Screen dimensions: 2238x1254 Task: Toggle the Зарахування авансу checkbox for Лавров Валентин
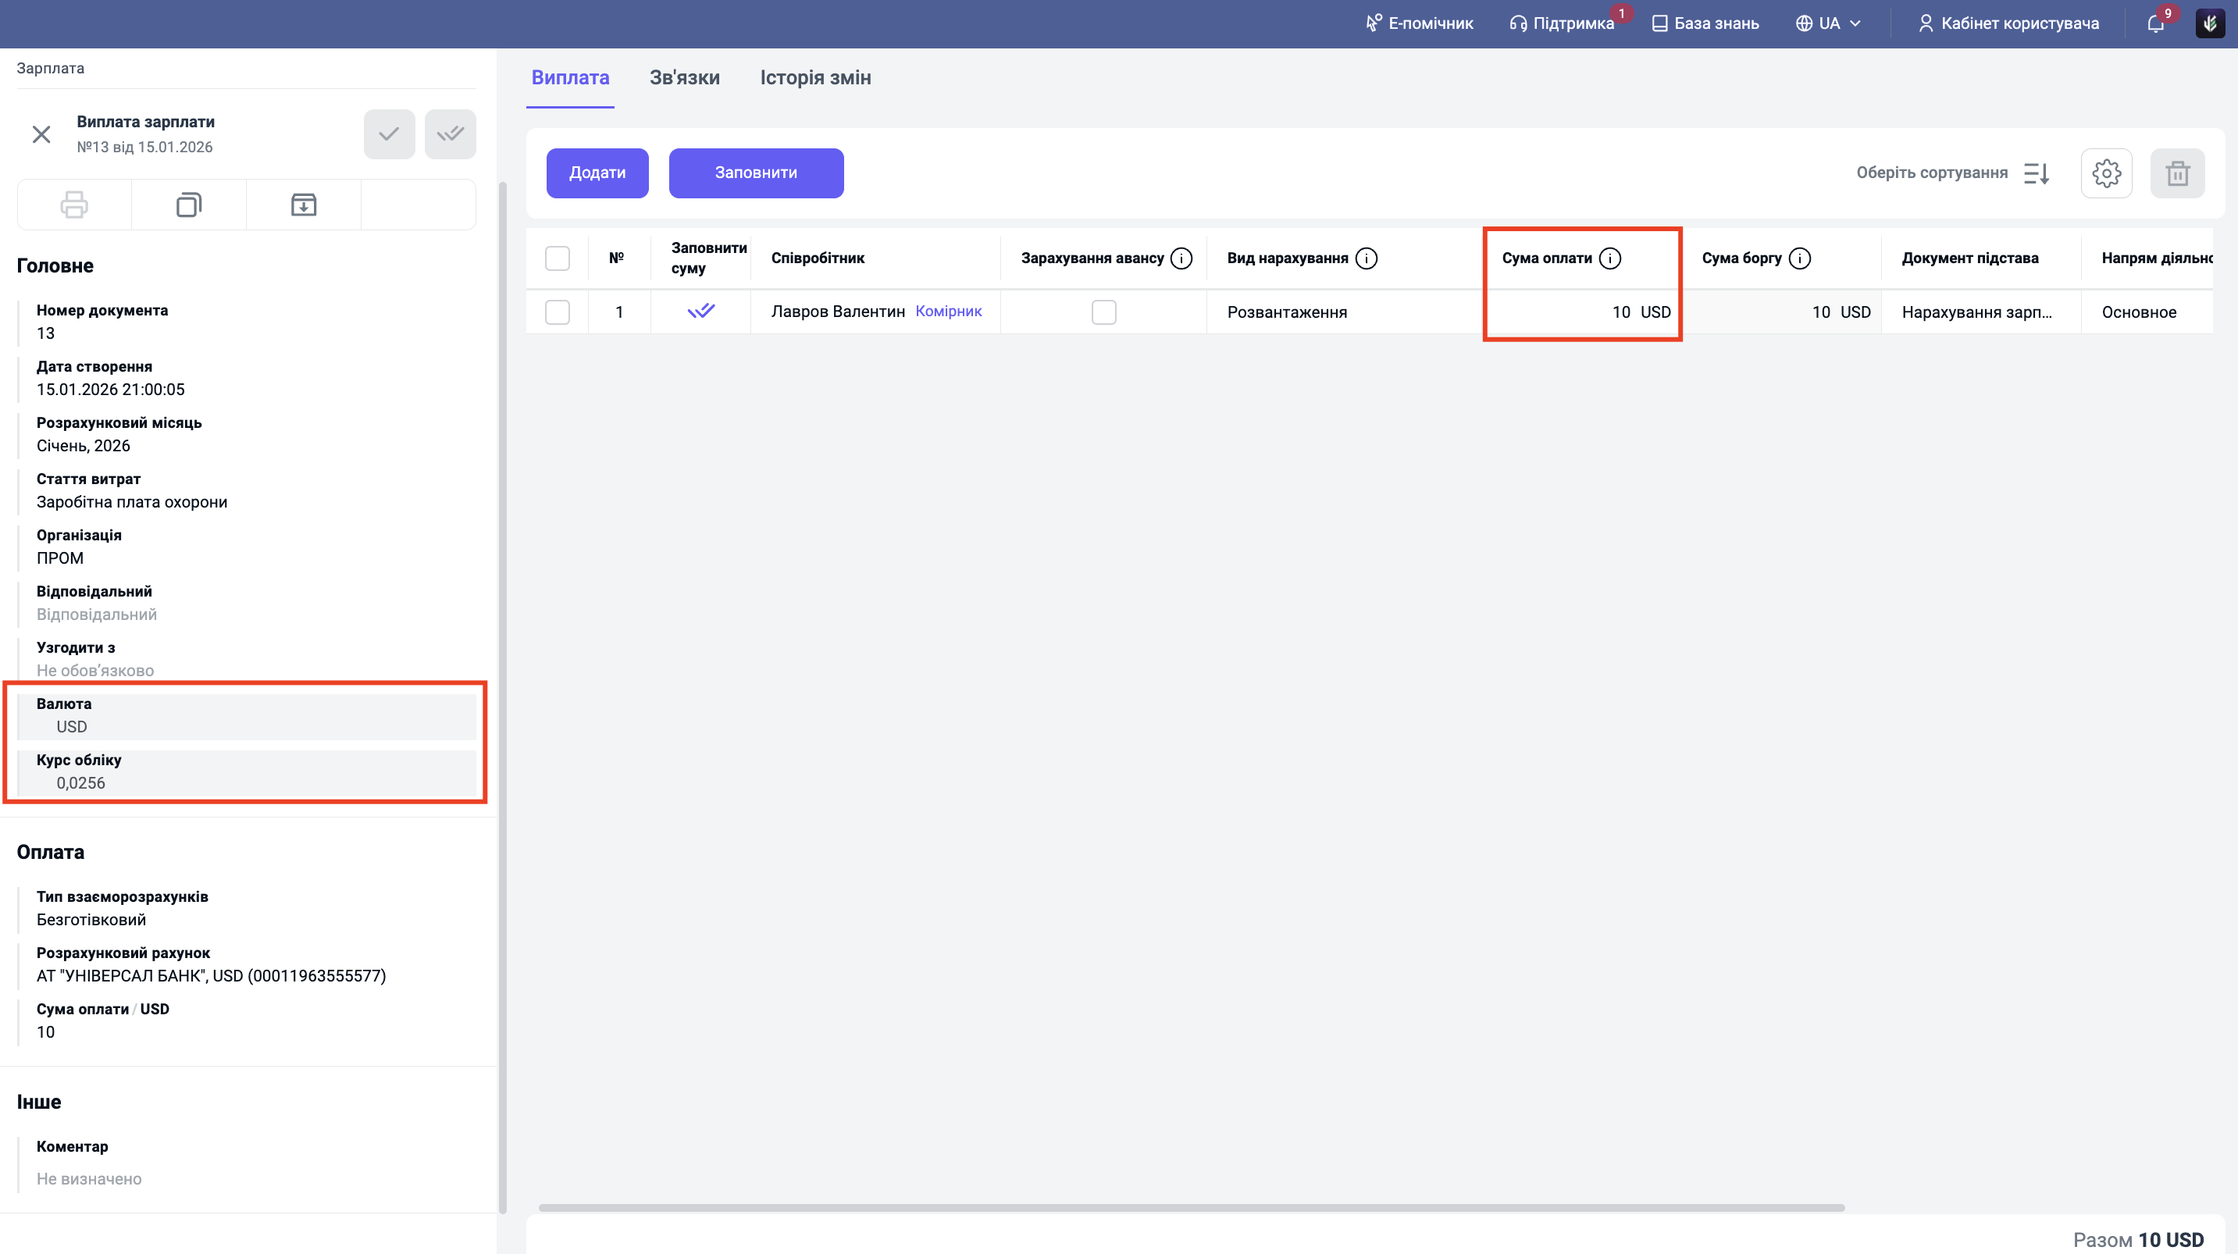(1103, 312)
